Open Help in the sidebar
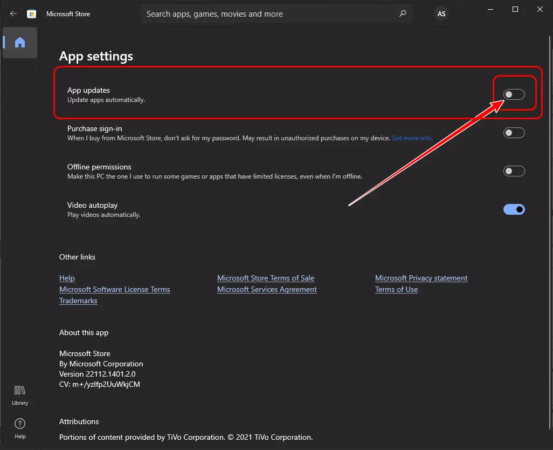The image size is (553, 450). [20, 428]
